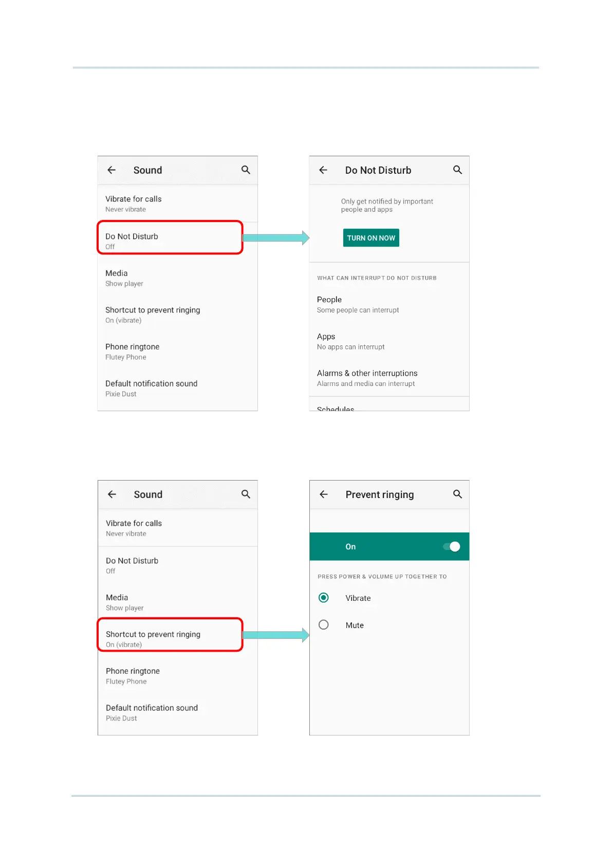Open Vibrate for calls in bottom Sound screen

[178, 528]
